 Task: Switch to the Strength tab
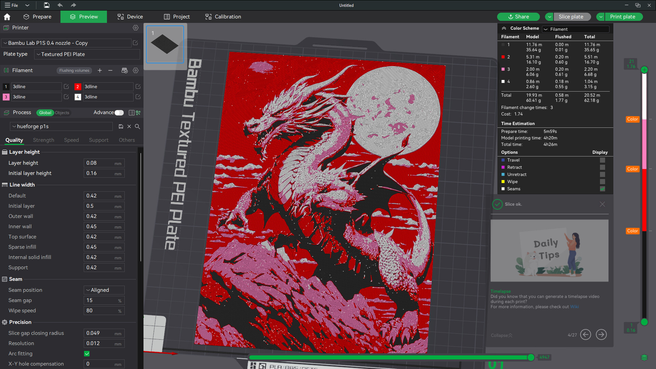tap(43, 140)
